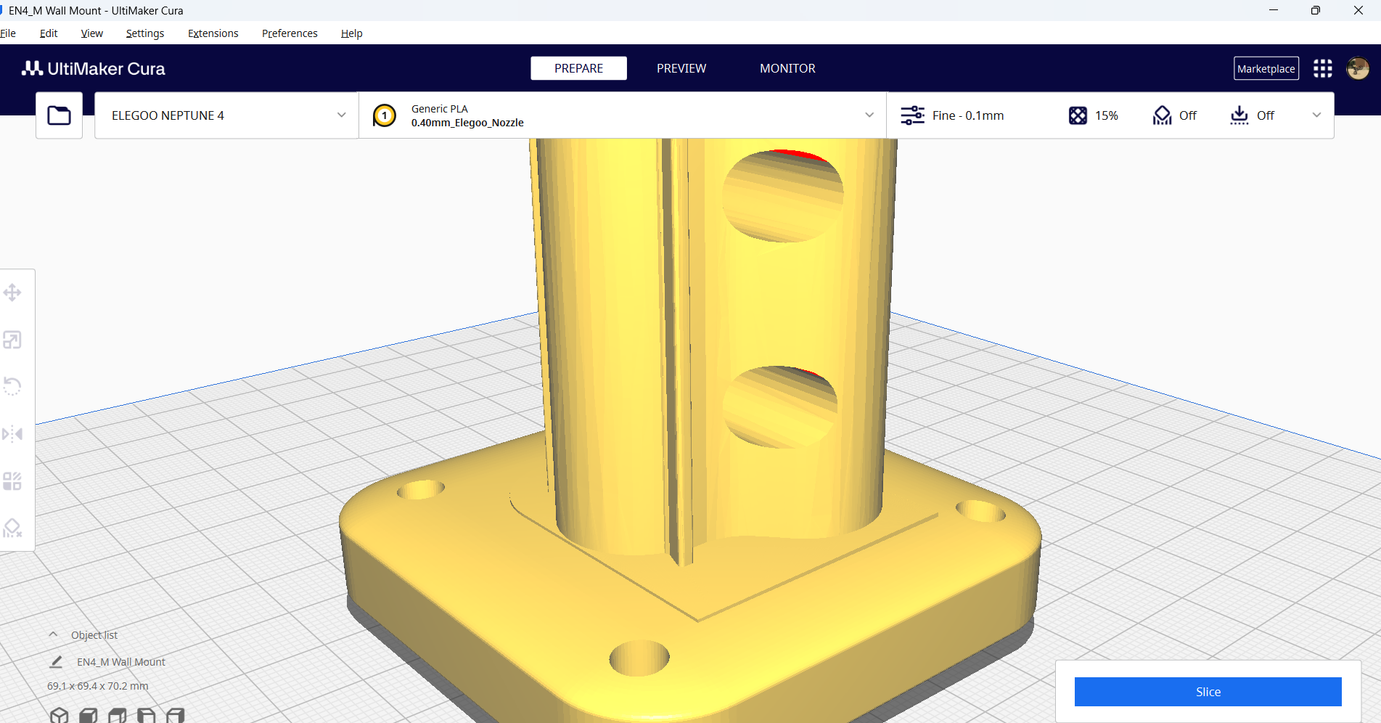Open Per Model Settings tool
This screenshot has height=723, width=1381.
coord(12,481)
